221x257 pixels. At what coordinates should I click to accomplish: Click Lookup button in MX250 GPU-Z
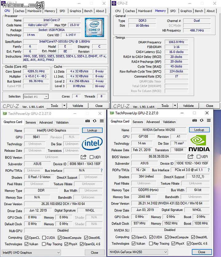199,130
